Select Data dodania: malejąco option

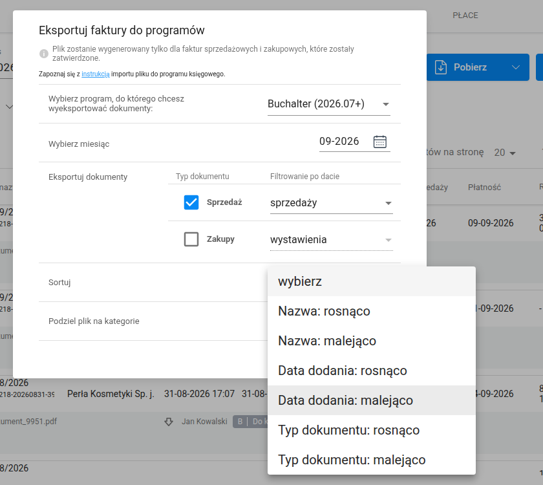pos(372,400)
